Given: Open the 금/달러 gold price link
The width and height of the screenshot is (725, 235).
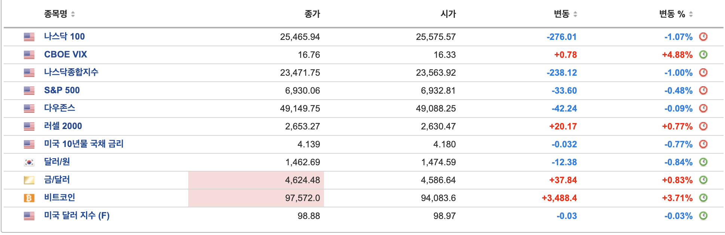Looking at the screenshot, I should (57, 179).
